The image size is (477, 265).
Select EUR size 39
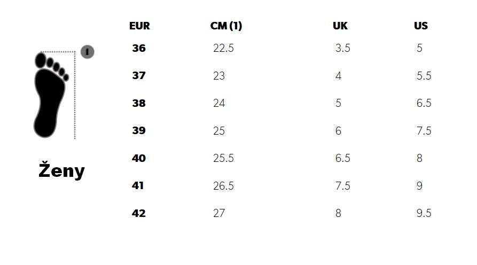[139, 131]
